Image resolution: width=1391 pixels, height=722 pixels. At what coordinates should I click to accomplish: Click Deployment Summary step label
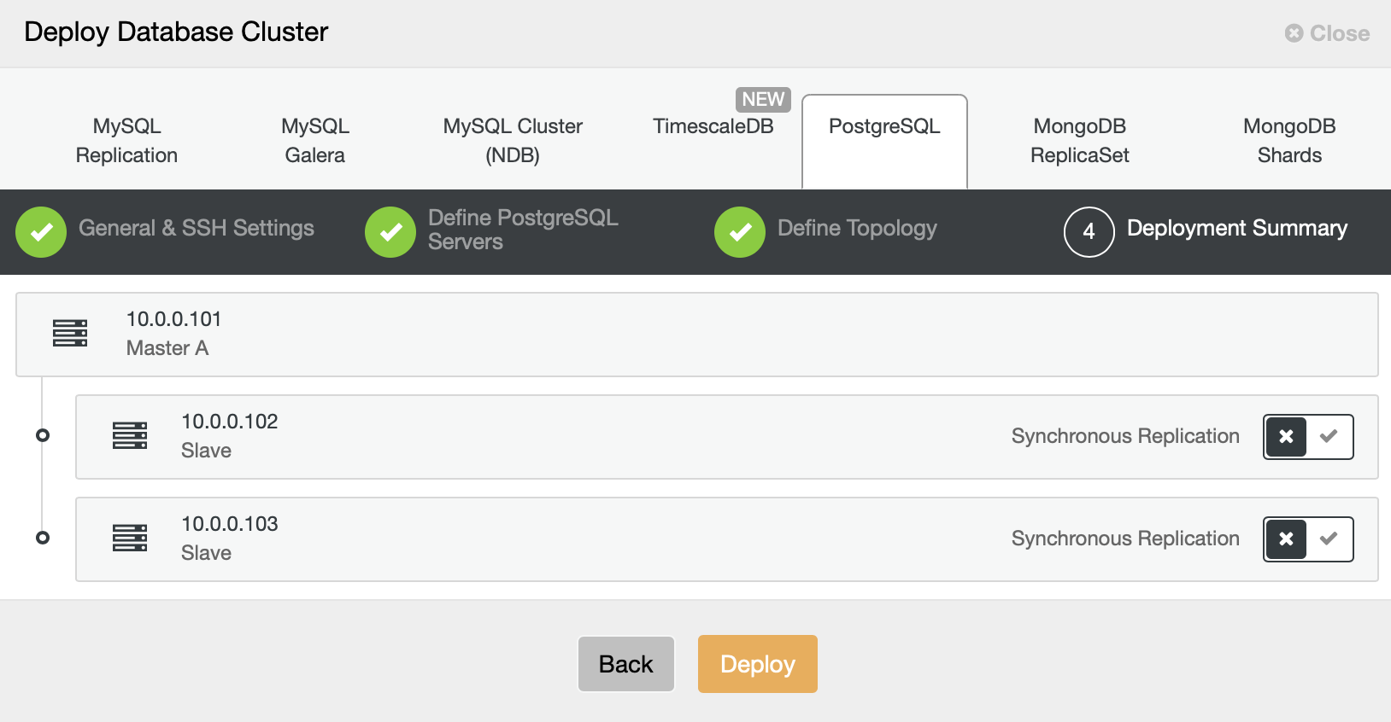tap(1237, 228)
